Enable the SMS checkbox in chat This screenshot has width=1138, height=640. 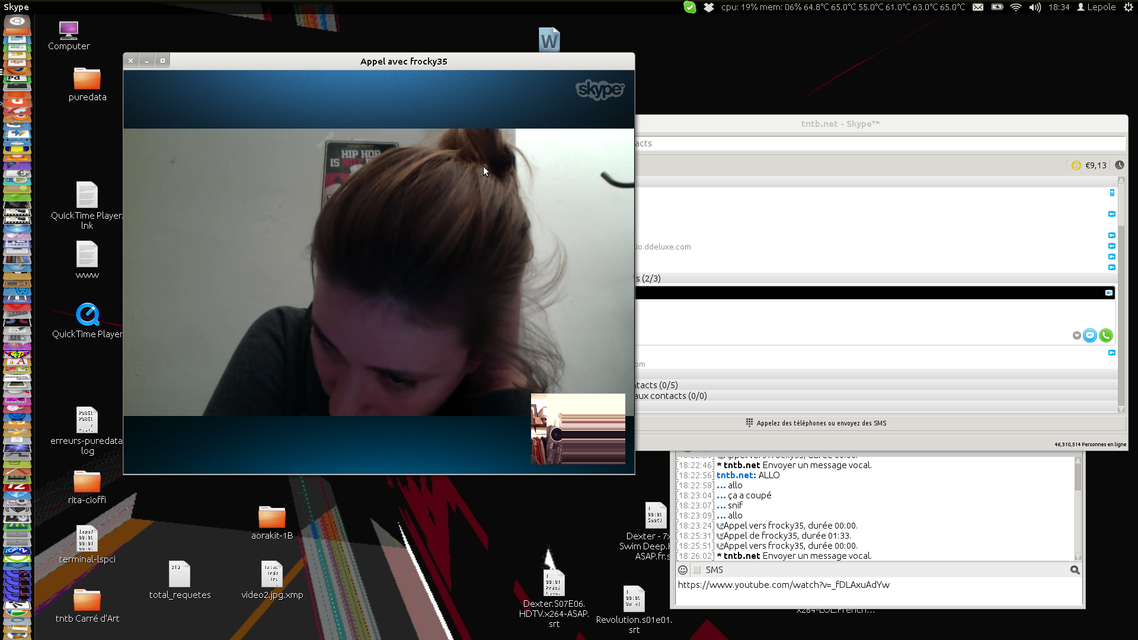pos(697,569)
